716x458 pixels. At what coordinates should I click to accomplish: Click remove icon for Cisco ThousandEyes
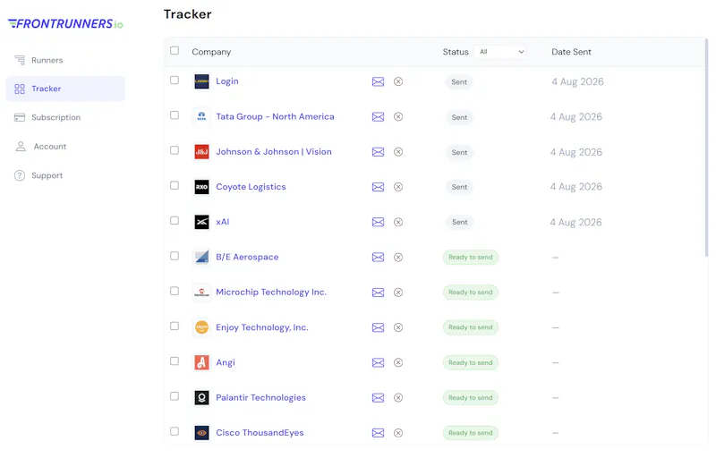coord(398,433)
